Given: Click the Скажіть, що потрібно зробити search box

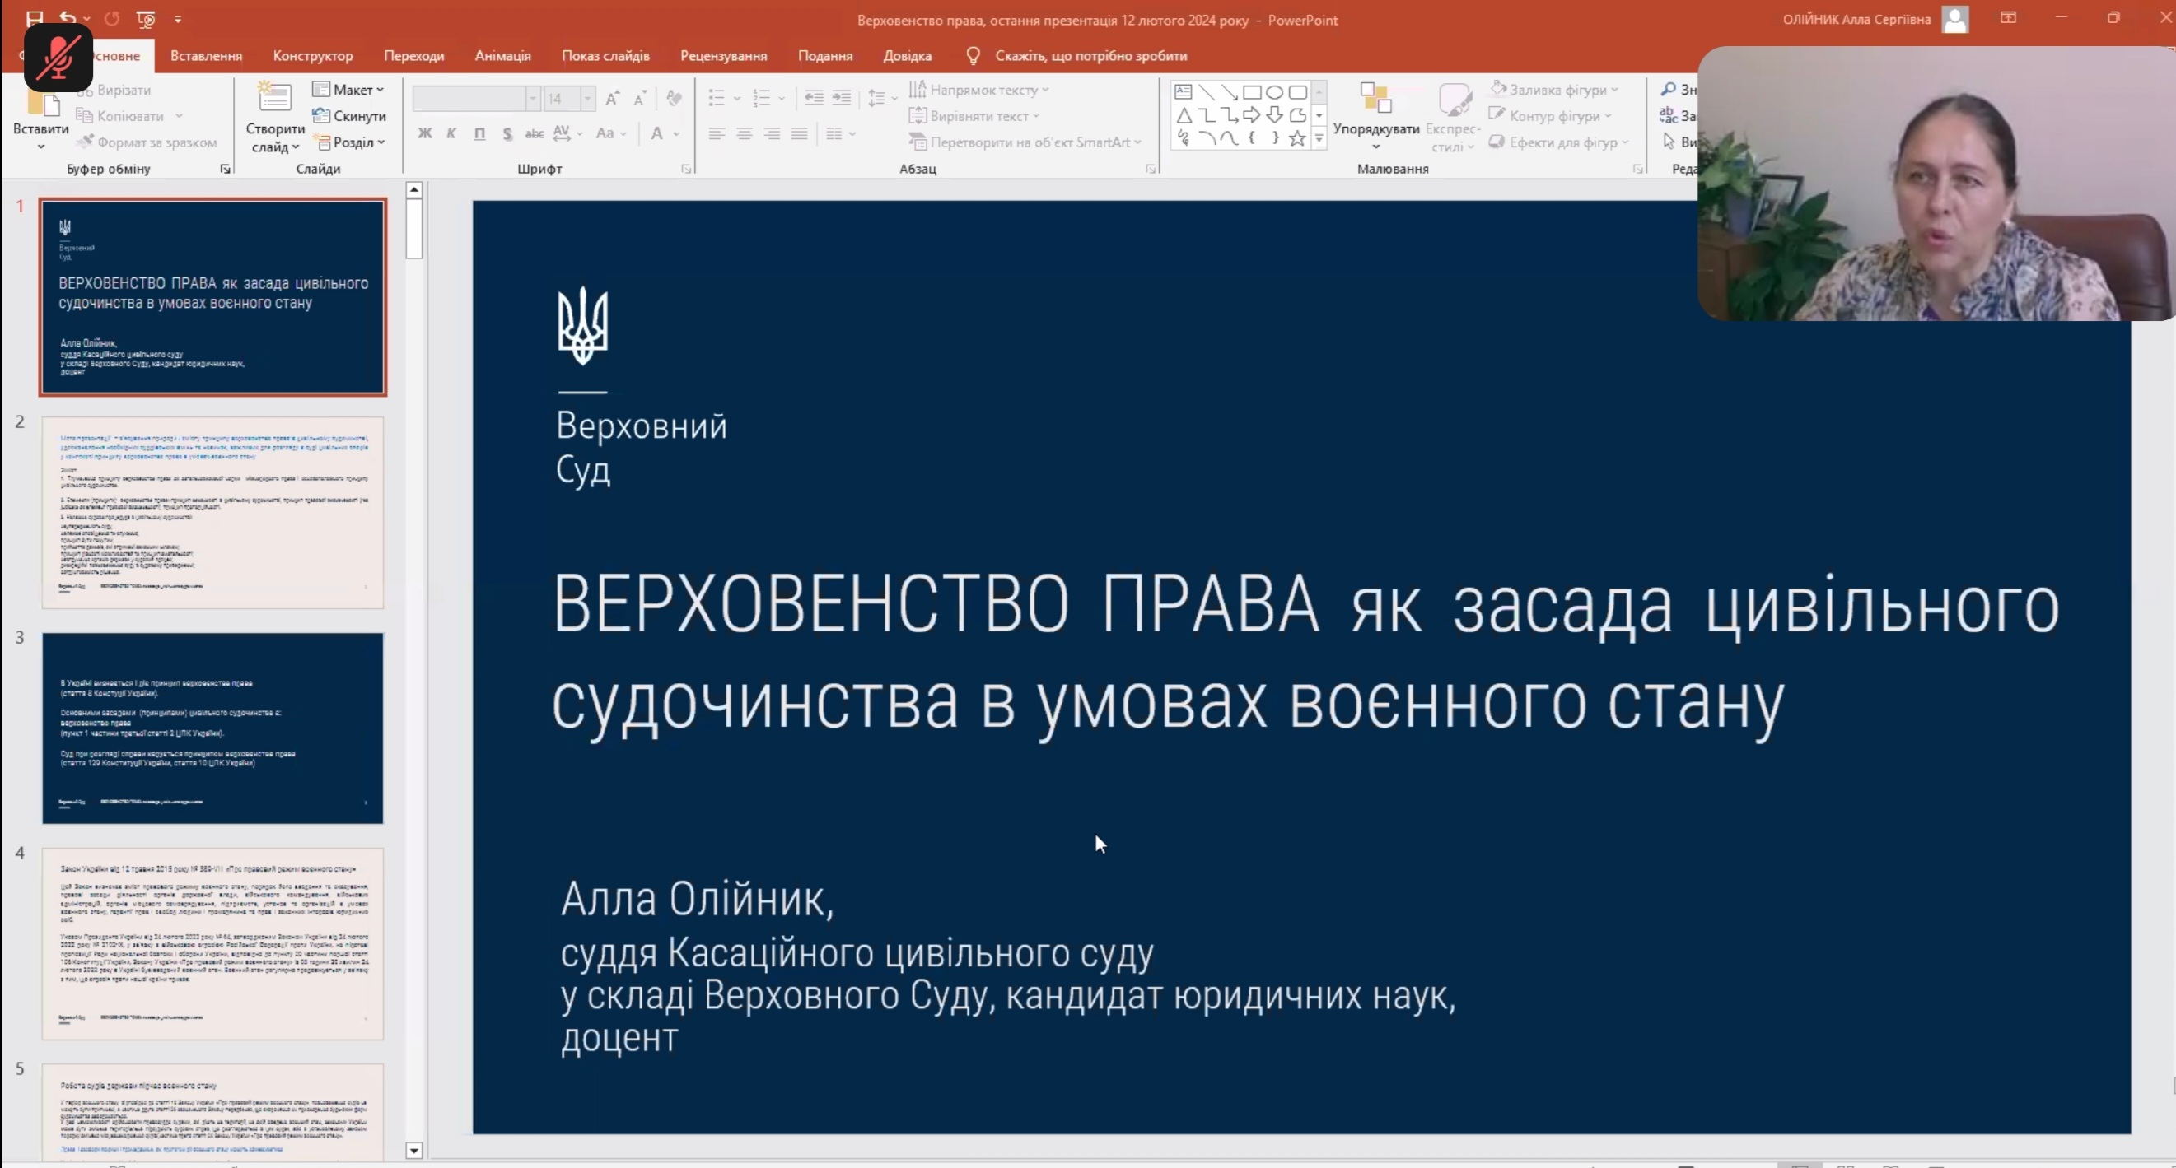Looking at the screenshot, I should click(x=1090, y=56).
